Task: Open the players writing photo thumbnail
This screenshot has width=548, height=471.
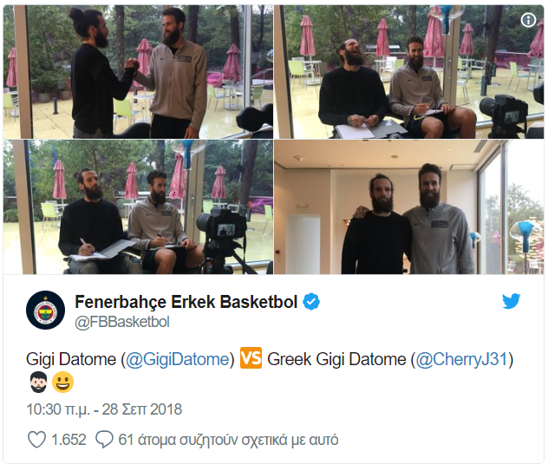Action: (138, 207)
